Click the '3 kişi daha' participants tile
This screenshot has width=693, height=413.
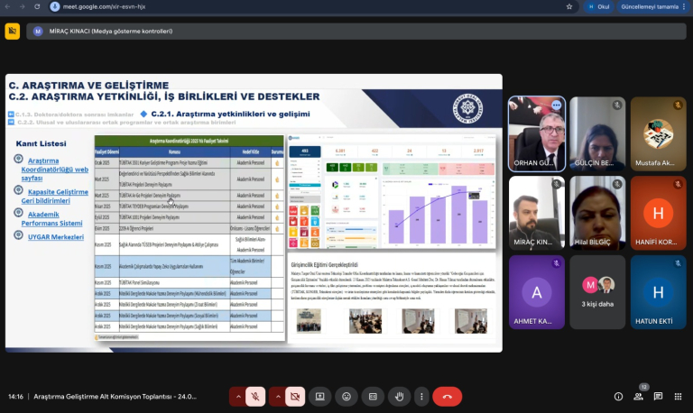[x=597, y=291]
